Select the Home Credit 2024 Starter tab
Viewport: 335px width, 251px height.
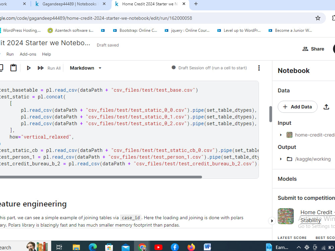[x=149, y=4]
